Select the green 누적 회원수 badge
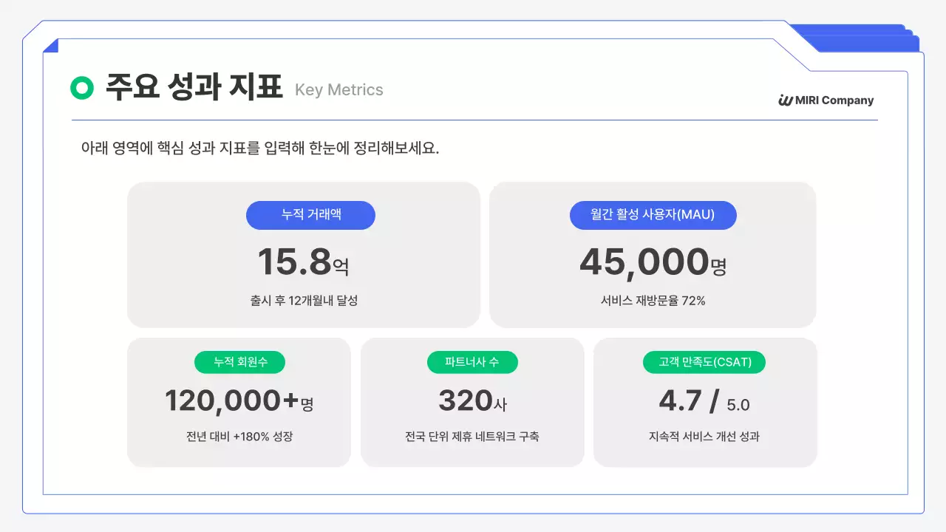This screenshot has height=532, width=946. click(239, 362)
